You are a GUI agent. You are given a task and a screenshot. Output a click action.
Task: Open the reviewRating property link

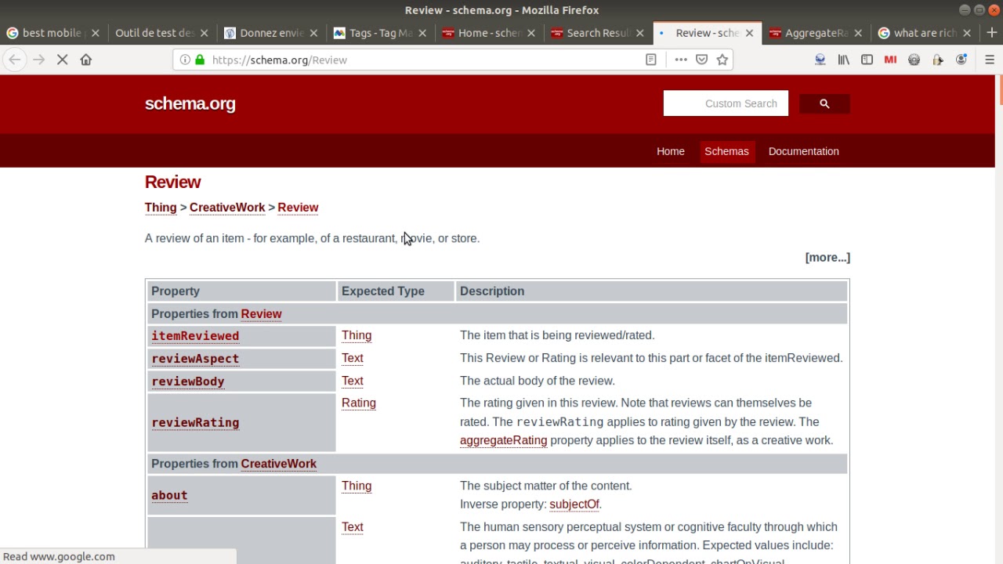pyautogui.click(x=195, y=423)
